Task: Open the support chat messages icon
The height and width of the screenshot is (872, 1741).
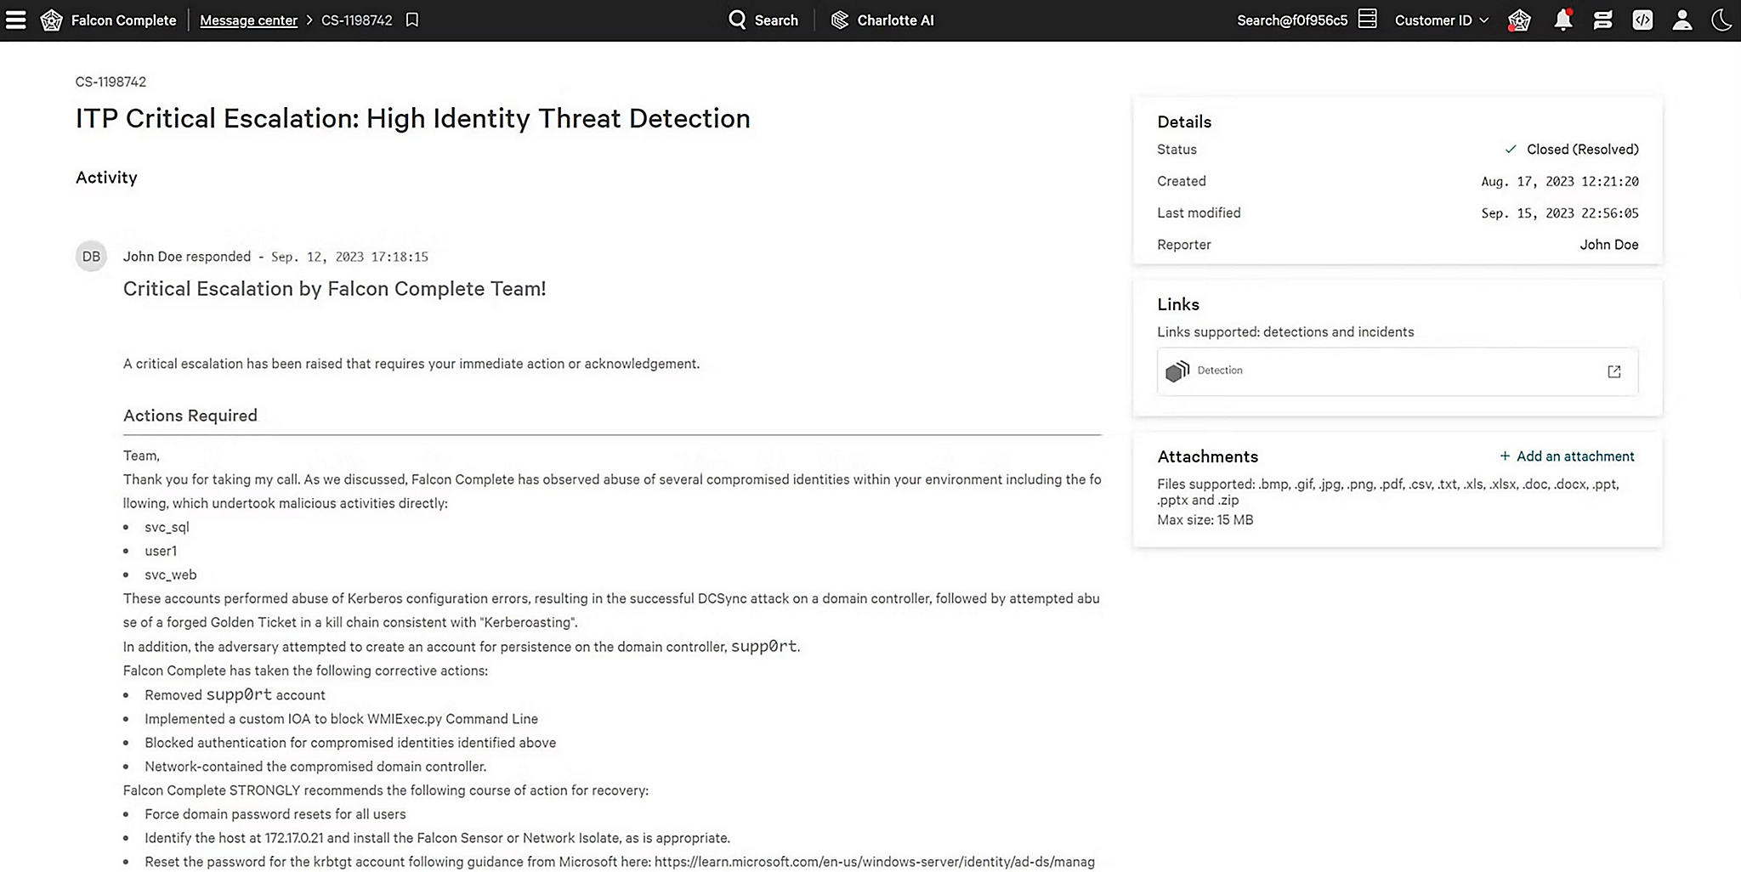Action: tap(1602, 20)
